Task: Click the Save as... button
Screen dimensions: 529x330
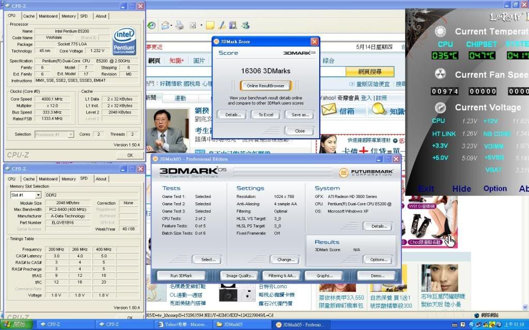Action: point(300,115)
